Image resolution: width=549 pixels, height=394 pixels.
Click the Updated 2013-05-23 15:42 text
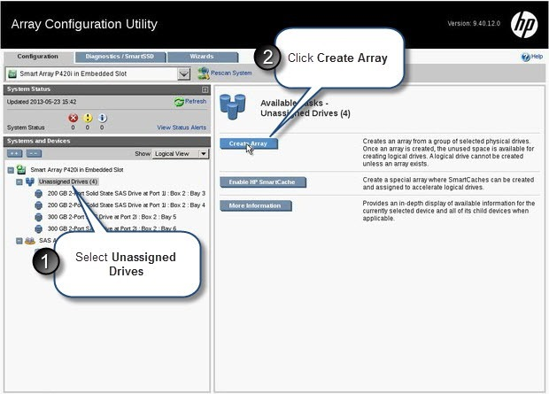coord(42,102)
